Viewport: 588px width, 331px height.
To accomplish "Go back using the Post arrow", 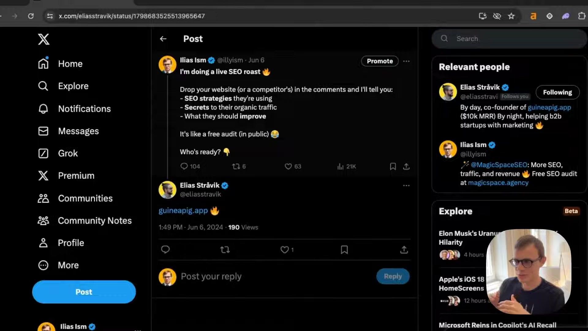I will (x=163, y=39).
